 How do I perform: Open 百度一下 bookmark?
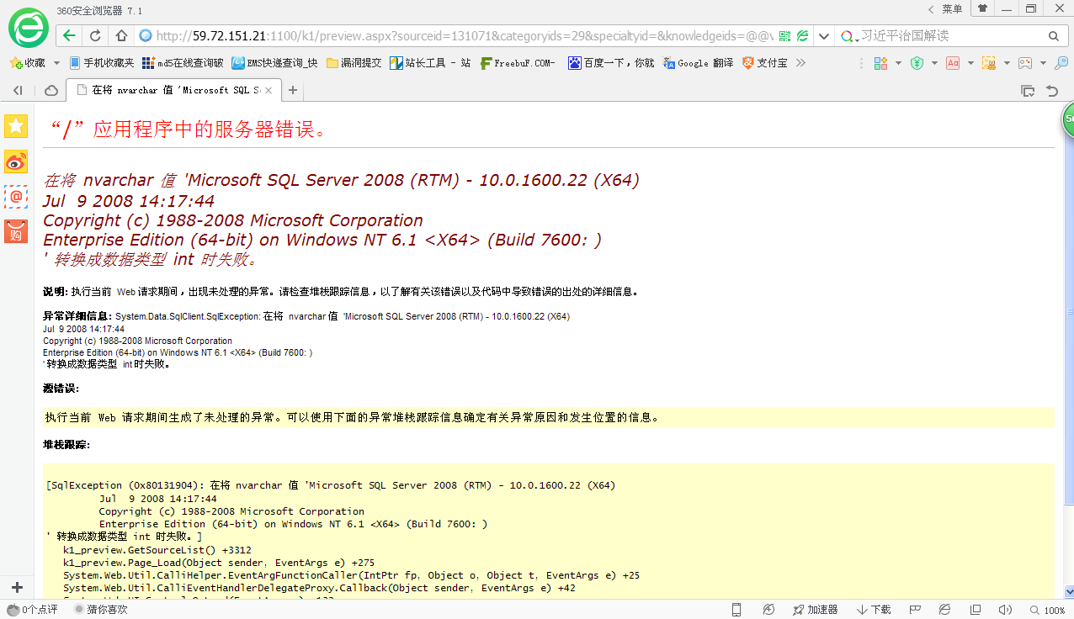point(611,63)
